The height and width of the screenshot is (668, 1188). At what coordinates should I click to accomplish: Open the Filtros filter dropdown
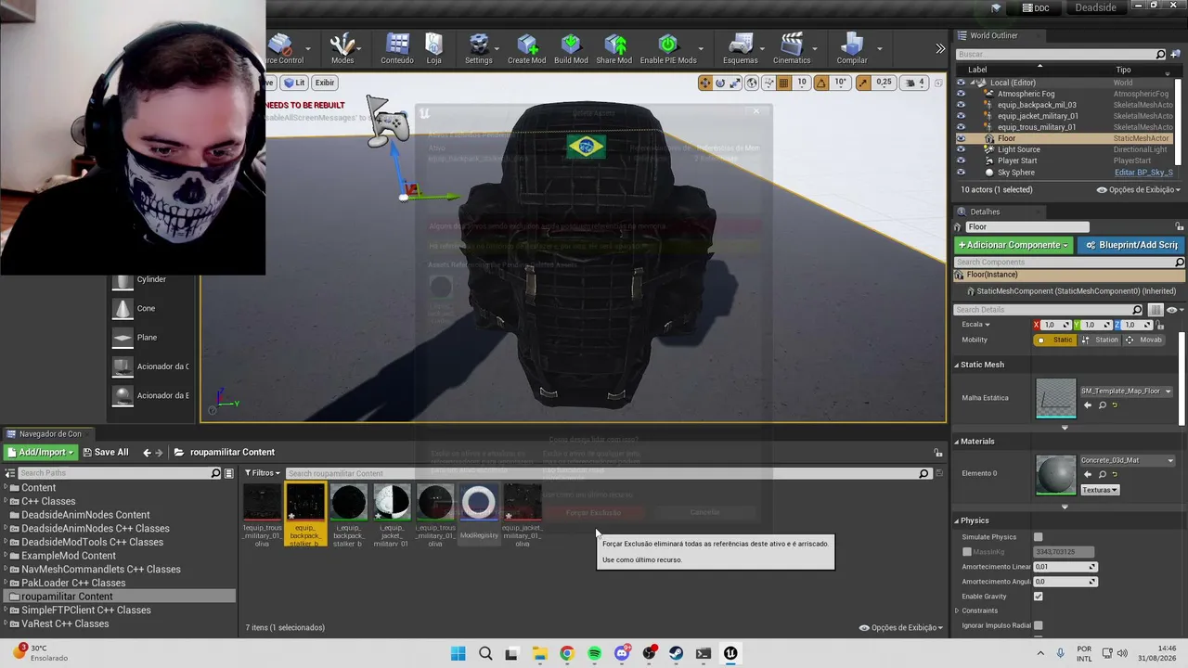point(263,473)
